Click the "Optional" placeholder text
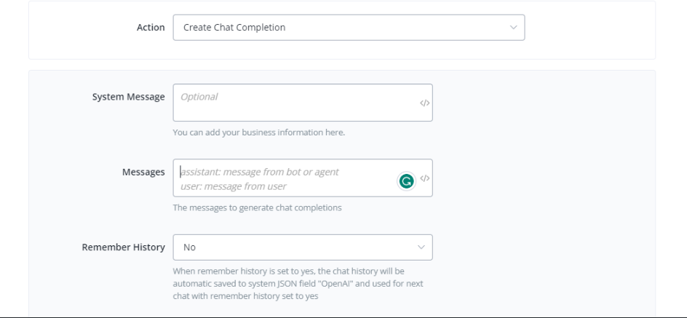The image size is (687, 318). click(x=199, y=96)
